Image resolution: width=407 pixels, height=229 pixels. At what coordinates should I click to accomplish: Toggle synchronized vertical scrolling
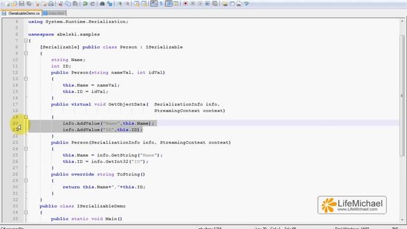(137, 4)
